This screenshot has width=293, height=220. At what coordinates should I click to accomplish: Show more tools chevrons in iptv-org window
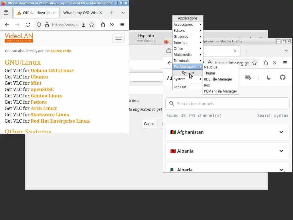click(x=274, y=63)
